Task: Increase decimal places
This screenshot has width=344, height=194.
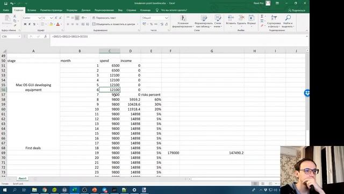Action: 162,24
